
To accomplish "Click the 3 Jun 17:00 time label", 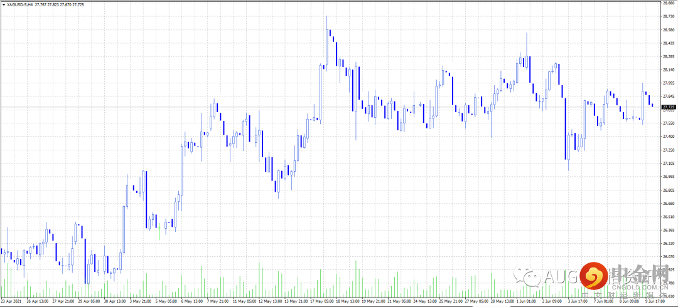I will coord(579,300).
